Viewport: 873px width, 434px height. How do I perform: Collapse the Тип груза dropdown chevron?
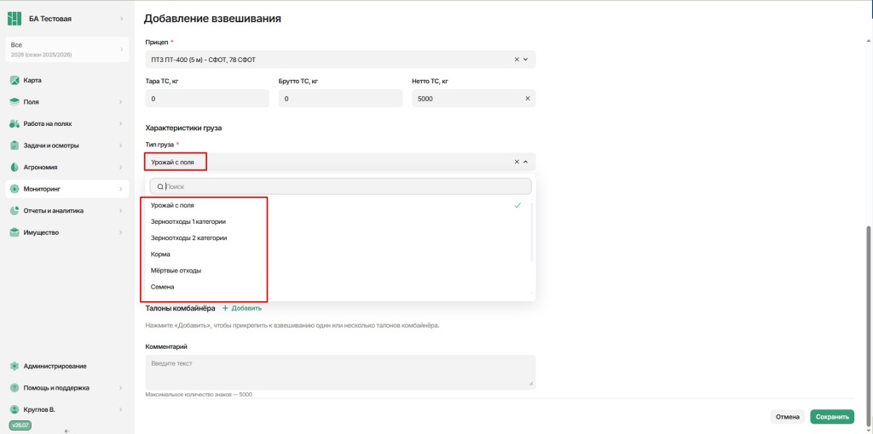coord(525,162)
